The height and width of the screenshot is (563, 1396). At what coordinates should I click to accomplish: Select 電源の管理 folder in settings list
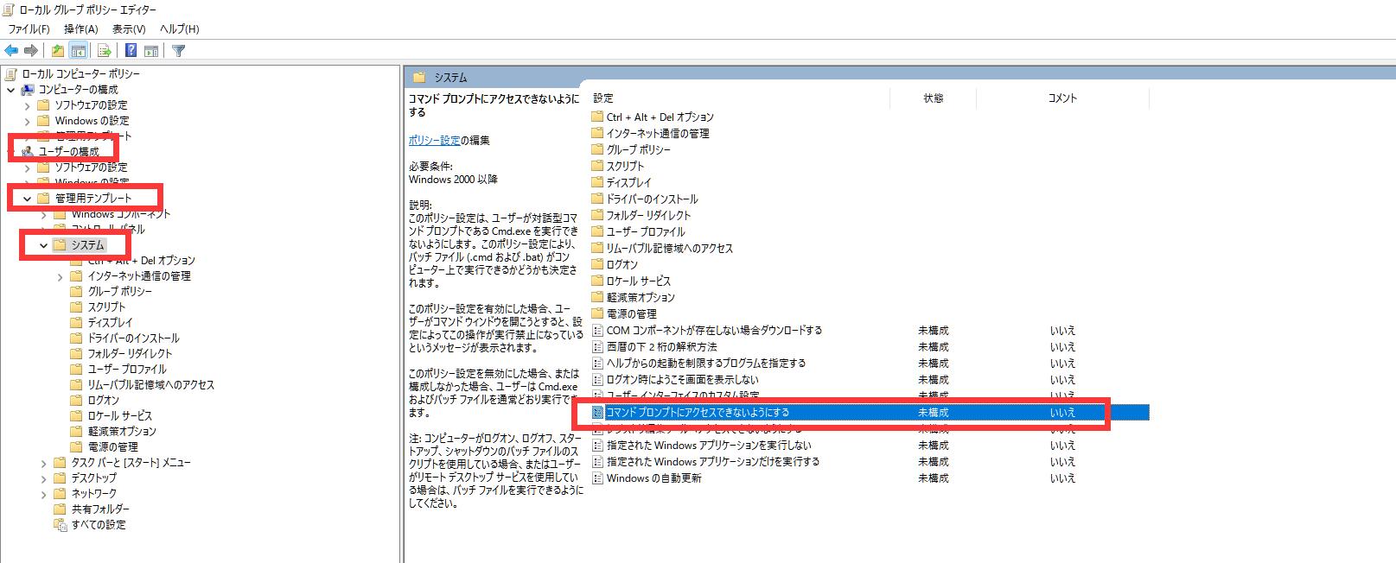point(631,314)
